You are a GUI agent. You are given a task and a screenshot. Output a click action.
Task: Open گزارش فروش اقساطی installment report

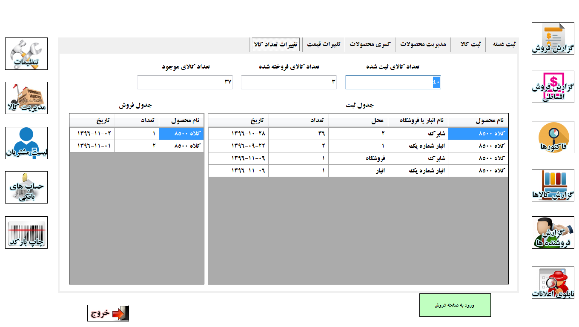[553, 87]
